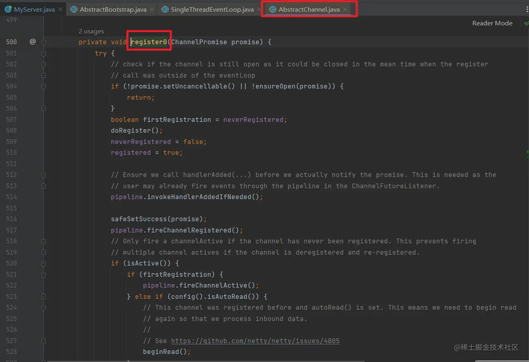
Task: Click "boolean firstRegistration" on line 507
Action: [161, 119]
